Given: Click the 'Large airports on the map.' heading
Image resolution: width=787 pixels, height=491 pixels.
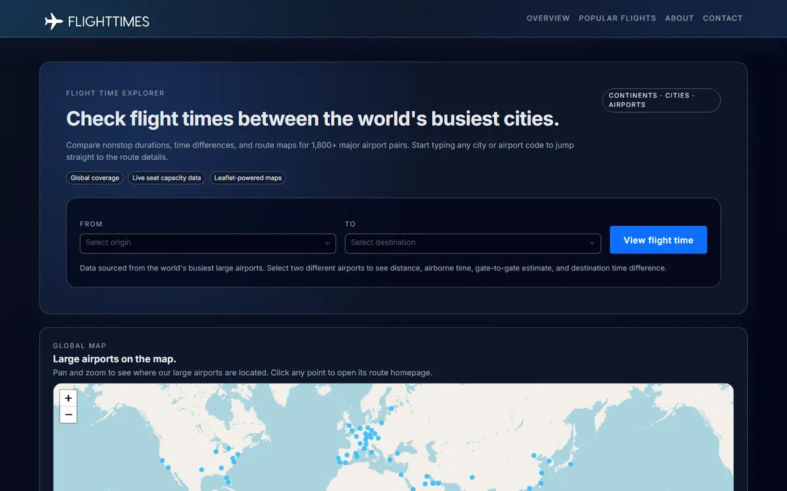Looking at the screenshot, I should pyautogui.click(x=115, y=359).
